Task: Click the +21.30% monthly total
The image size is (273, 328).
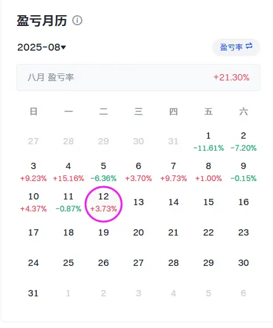Action: pyautogui.click(x=231, y=77)
